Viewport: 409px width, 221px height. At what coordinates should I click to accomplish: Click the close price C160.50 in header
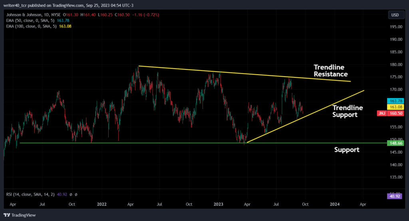pos(122,15)
